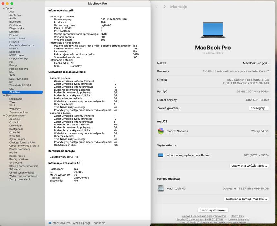Click battery serial number D861145A366K7LNB6

tap(114, 19)
